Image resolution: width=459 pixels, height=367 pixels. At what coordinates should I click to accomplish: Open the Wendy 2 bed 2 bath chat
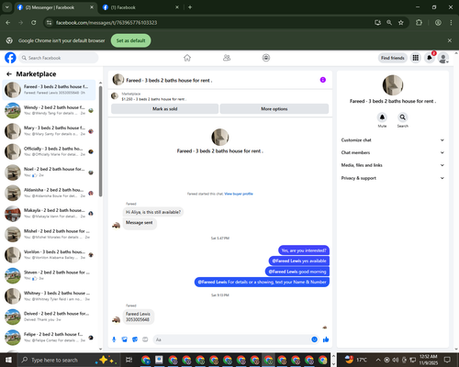(x=49, y=110)
